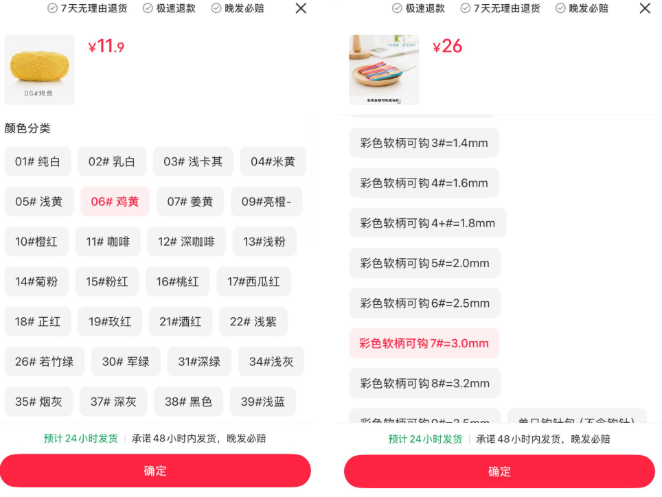
Task: Tap the left 晚发必赔 checkmark icon
Action: [216, 8]
